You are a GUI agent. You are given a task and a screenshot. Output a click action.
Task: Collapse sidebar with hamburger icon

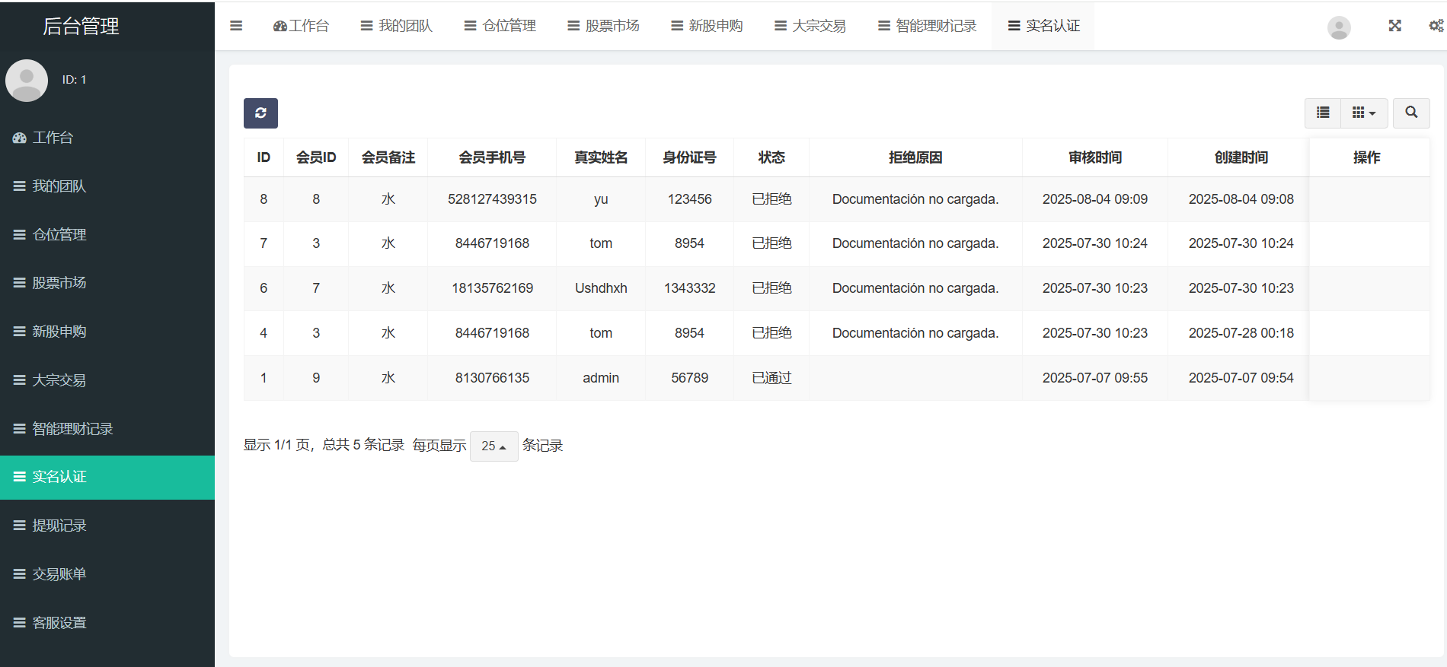pyautogui.click(x=236, y=26)
